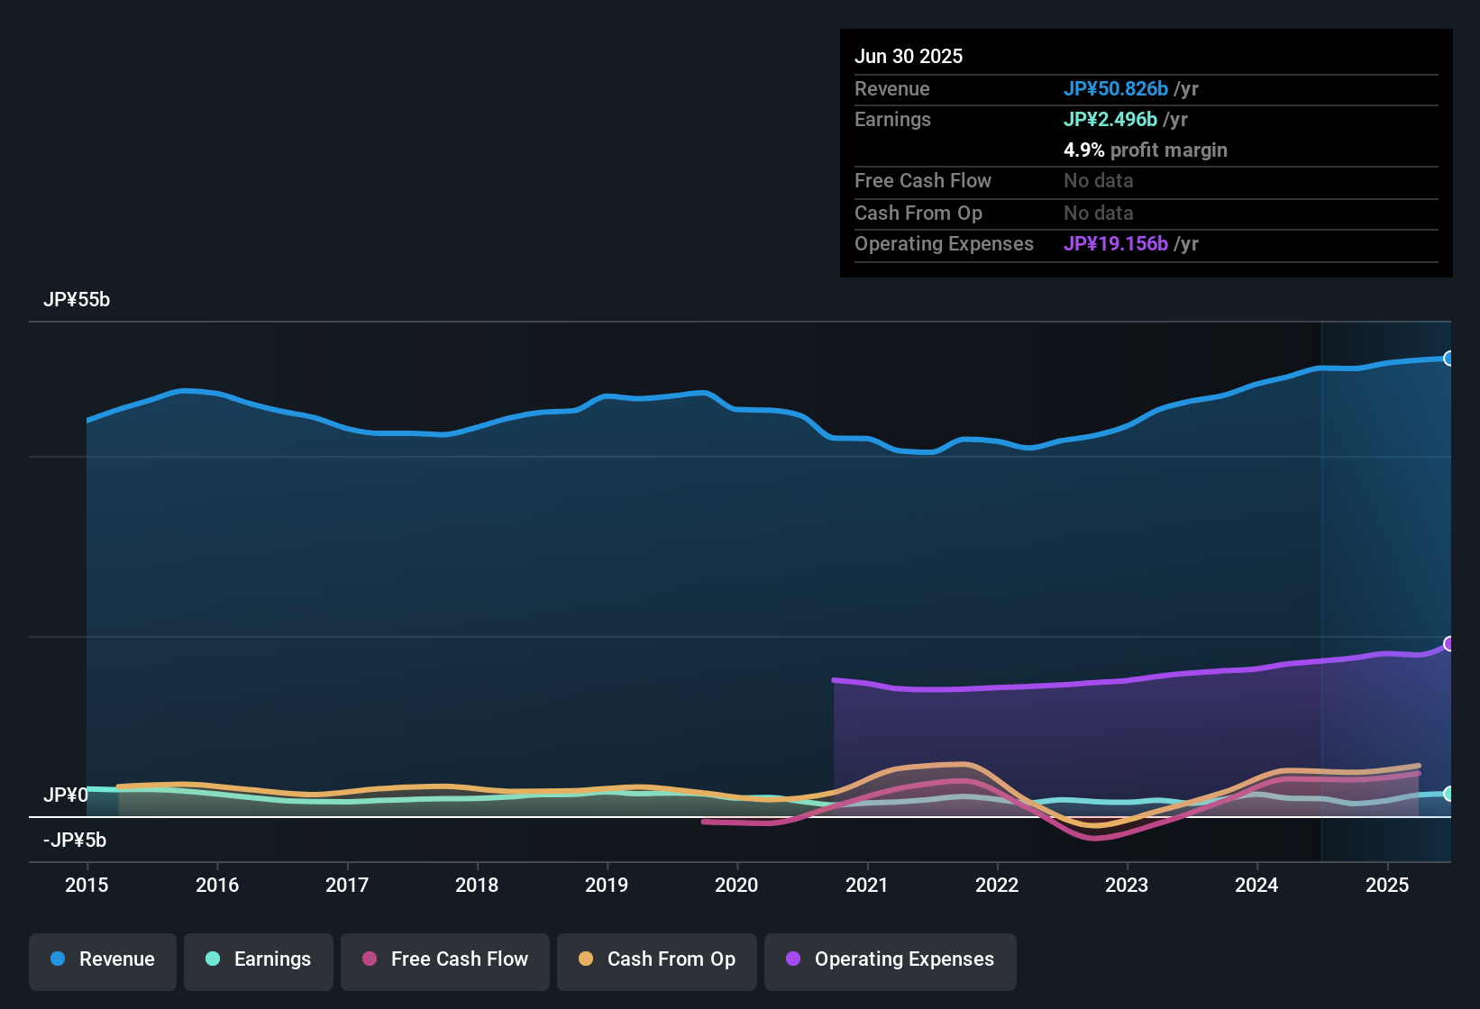Click the JP¥0 y-axis label
Screen dimensions: 1480x1009
66,795
